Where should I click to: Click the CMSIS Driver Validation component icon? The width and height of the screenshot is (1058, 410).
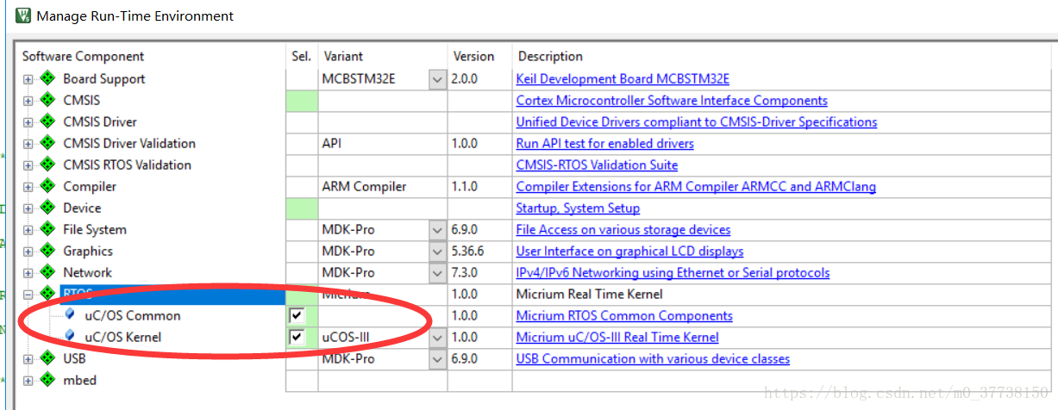click(x=47, y=143)
